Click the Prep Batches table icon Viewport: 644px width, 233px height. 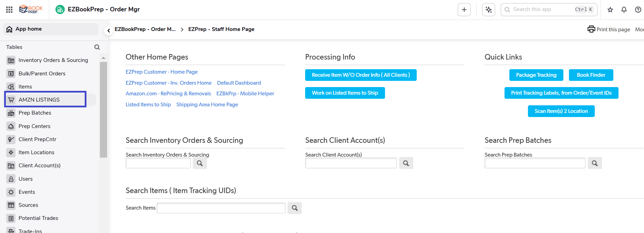11,113
